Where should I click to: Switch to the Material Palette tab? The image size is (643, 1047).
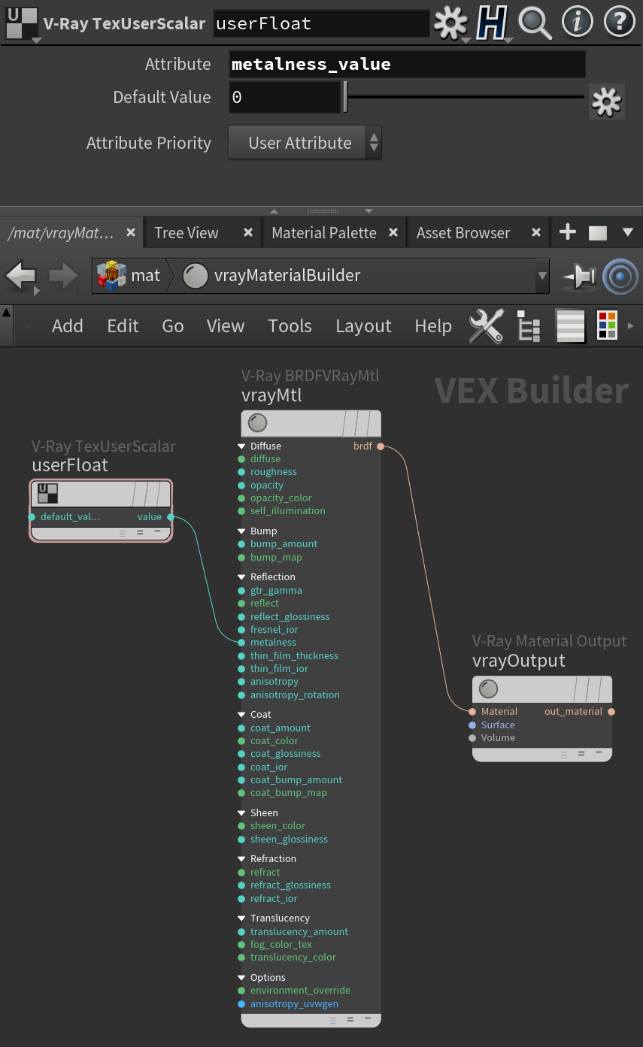click(x=324, y=233)
